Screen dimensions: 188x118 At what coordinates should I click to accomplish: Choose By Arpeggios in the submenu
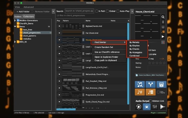click(136, 52)
